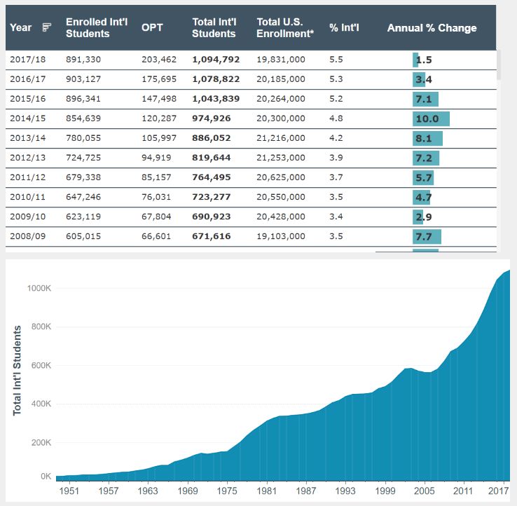Click the U.S. enrollment value 19,831,000
The image size is (517, 506).
[281, 60]
